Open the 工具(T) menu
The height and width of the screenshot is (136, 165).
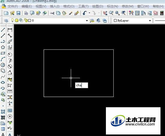(x=83, y=6)
